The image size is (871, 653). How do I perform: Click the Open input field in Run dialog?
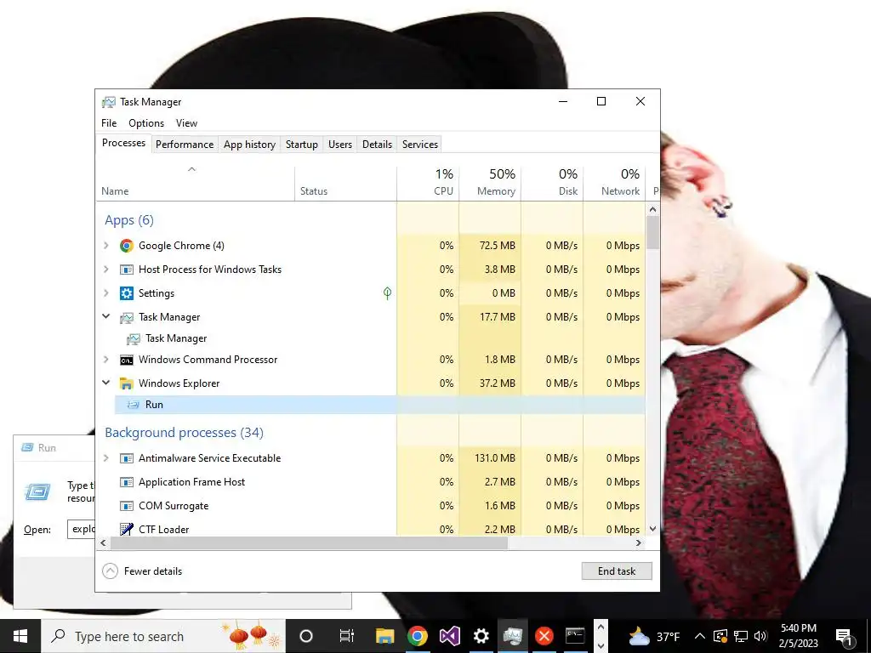pyautogui.click(x=81, y=529)
